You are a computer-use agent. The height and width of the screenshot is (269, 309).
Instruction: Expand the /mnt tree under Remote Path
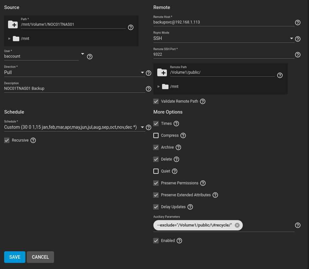(x=158, y=86)
